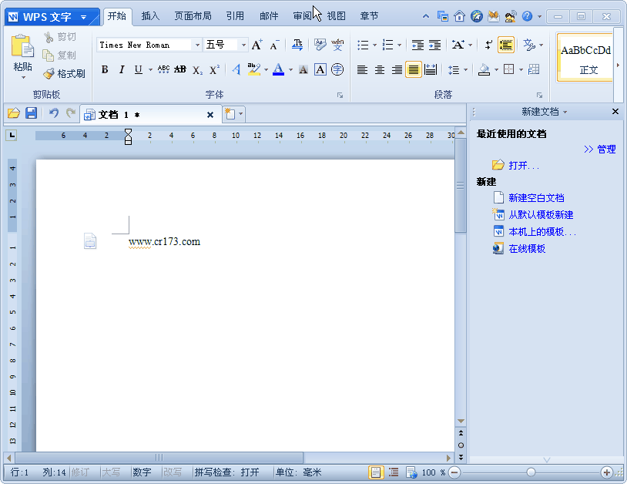Viewport: 627px width, 484px height.
Task: Expand bullet list options arrow
Action: tap(374, 45)
